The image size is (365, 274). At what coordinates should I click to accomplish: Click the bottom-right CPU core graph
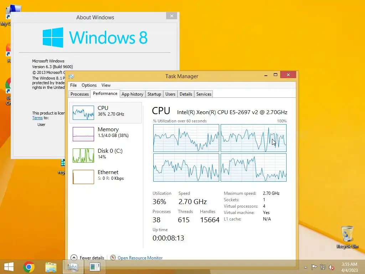coord(253,167)
